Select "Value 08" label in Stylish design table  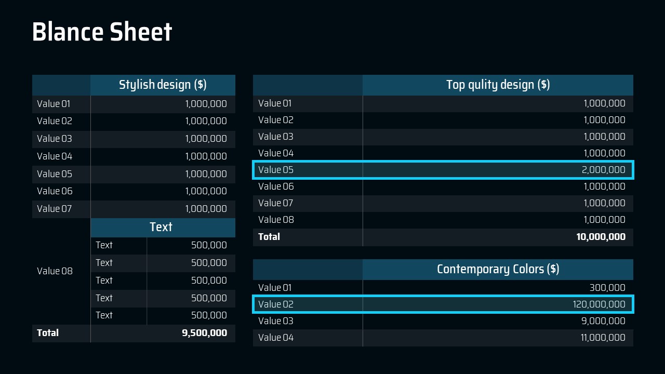(x=55, y=271)
